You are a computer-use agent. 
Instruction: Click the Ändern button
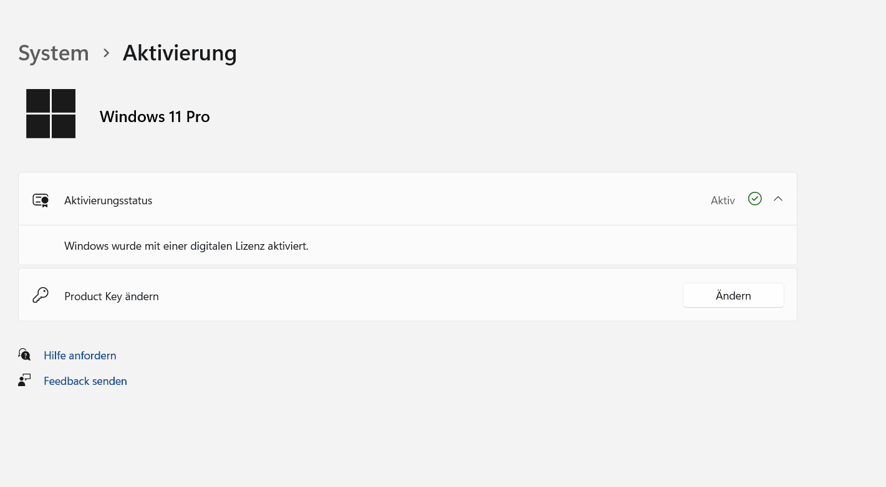(733, 295)
